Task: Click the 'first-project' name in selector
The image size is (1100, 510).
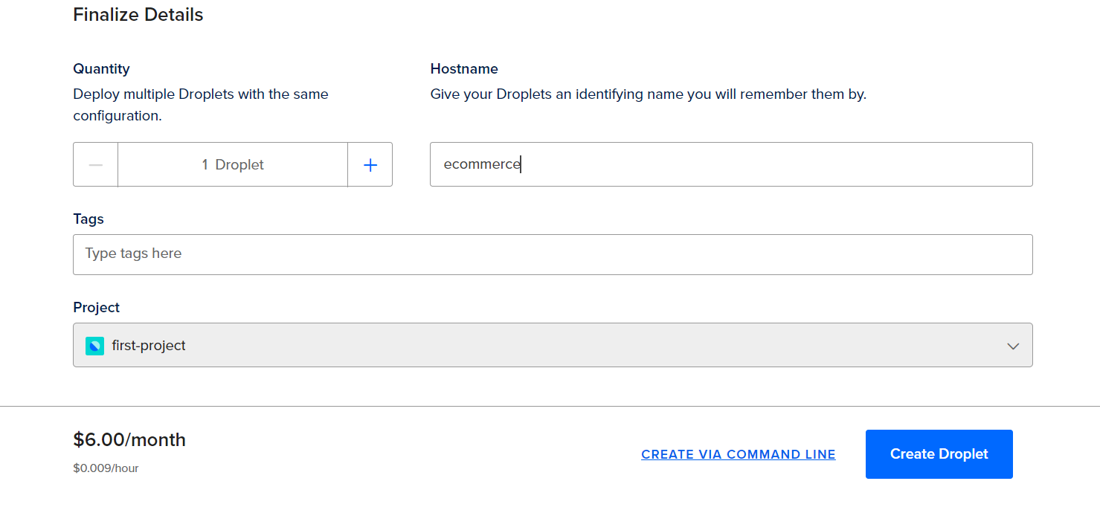Action: (x=149, y=346)
